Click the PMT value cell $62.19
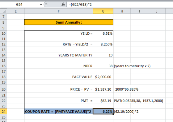Screen dimensions: 173x122 [x=103, y=100]
